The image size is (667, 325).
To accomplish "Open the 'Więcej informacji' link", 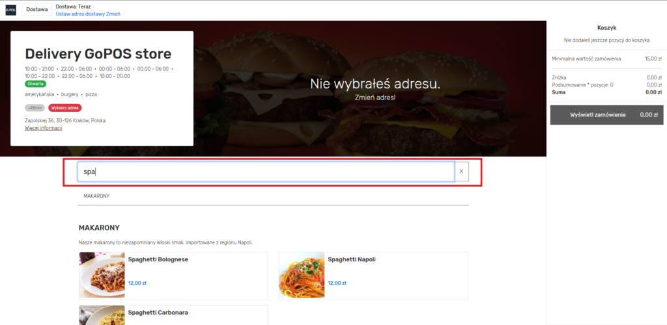I will click(x=44, y=127).
